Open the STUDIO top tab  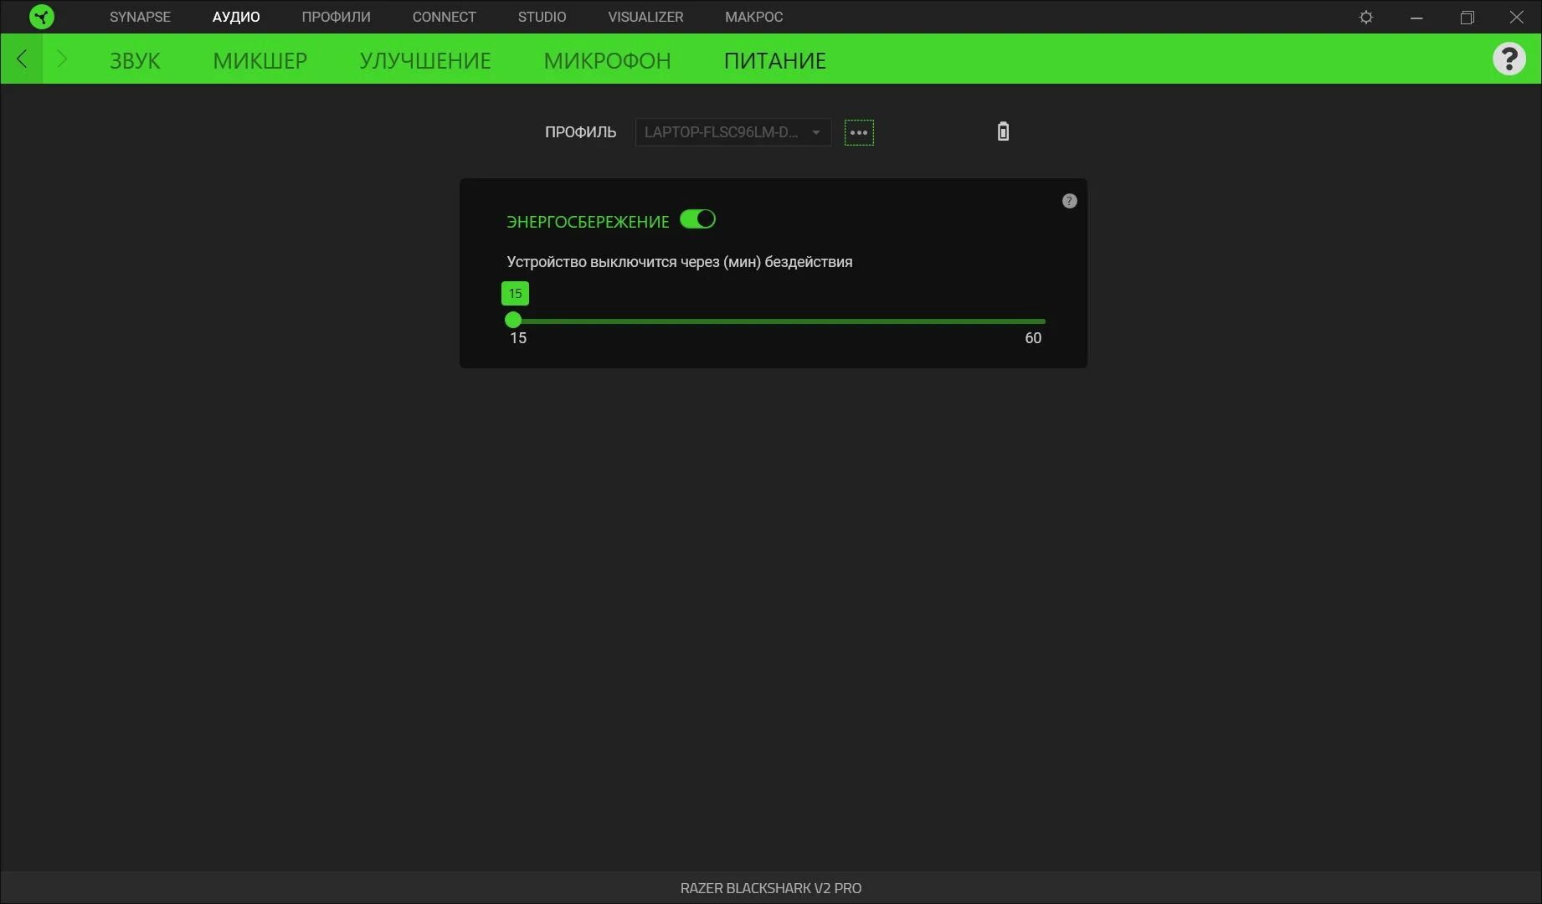pyautogui.click(x=542, y=17)
